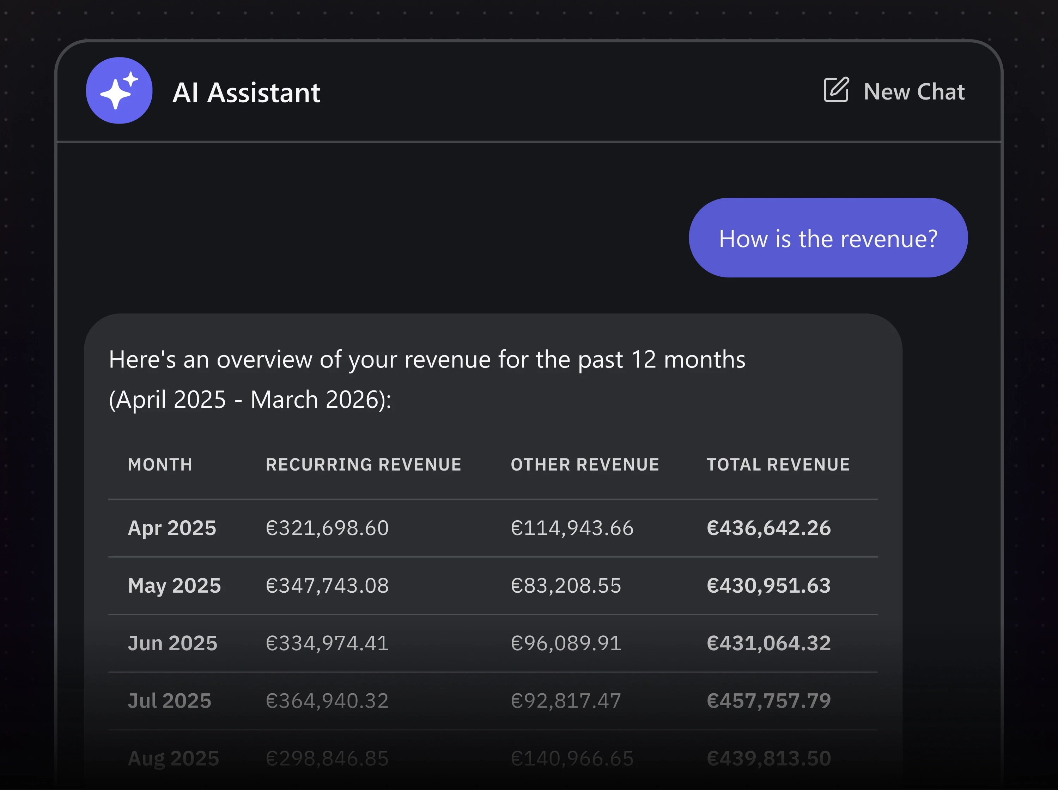
Task: Select the 'How is the revenue?' message bubble
Action: [828, 238]
